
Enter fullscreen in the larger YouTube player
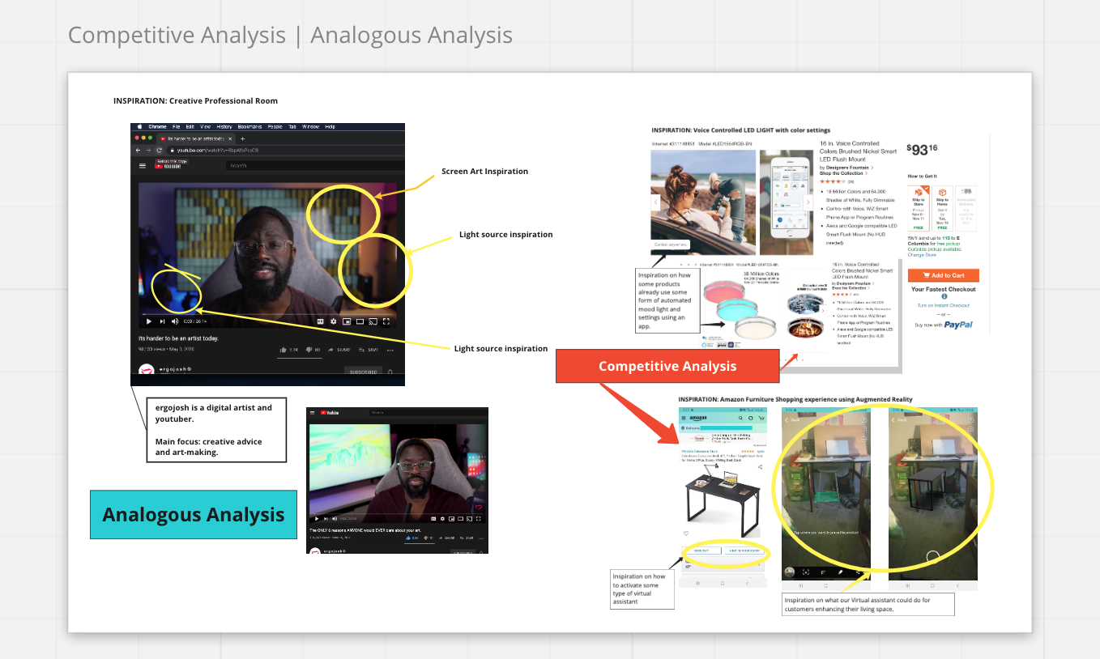click(x=386, y=321)
